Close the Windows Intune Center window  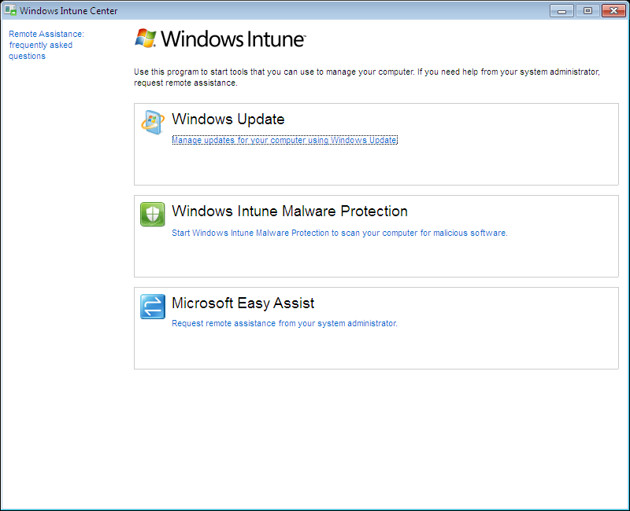click(x=612, y=10)
